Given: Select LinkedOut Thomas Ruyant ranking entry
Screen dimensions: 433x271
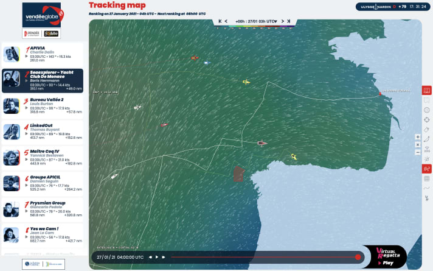Looking at the screenshot, I should 43,132.
